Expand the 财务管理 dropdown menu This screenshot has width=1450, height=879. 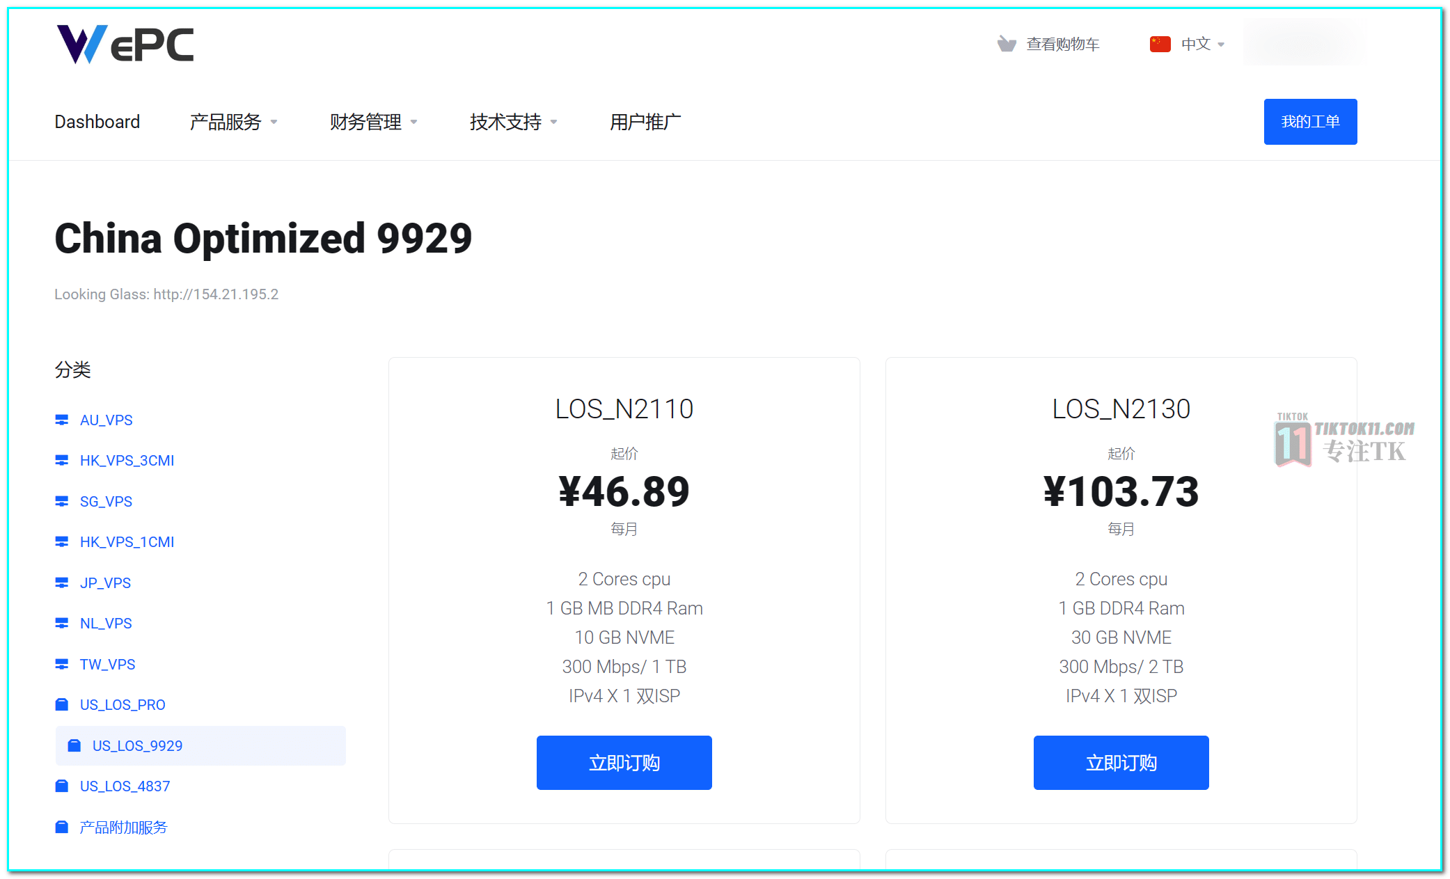[x=374, y=122]
